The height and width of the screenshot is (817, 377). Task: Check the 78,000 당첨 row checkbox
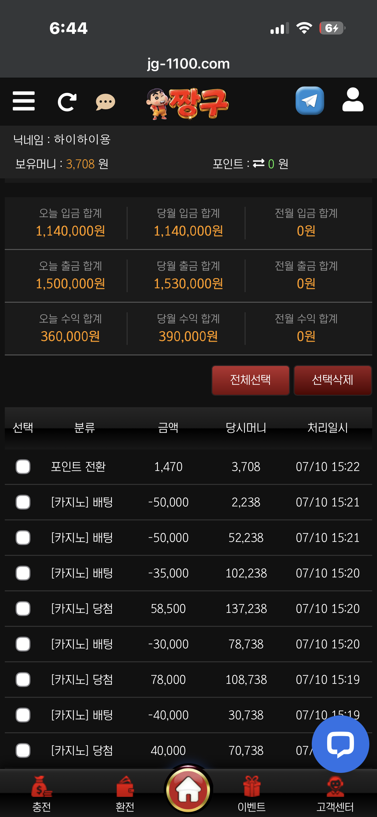[23, 680]
